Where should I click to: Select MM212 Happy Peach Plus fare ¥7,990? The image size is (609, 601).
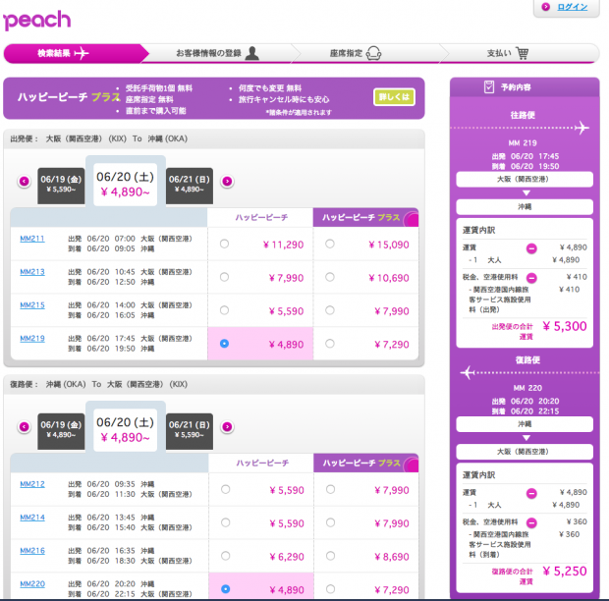tap(330, 489)
